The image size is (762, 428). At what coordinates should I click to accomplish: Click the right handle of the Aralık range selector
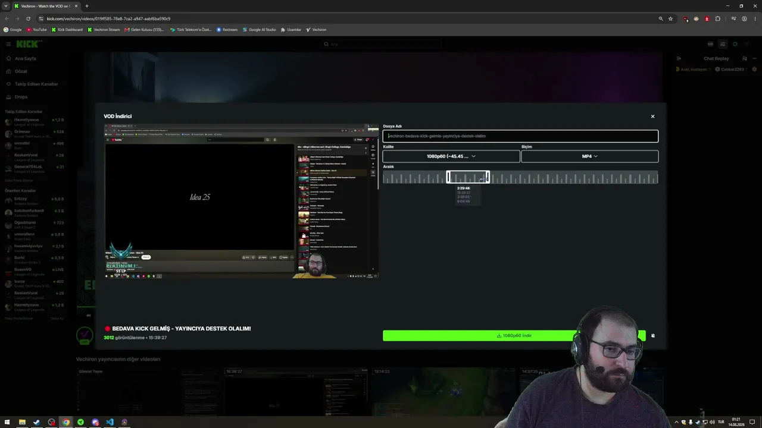tap(488, 177)
